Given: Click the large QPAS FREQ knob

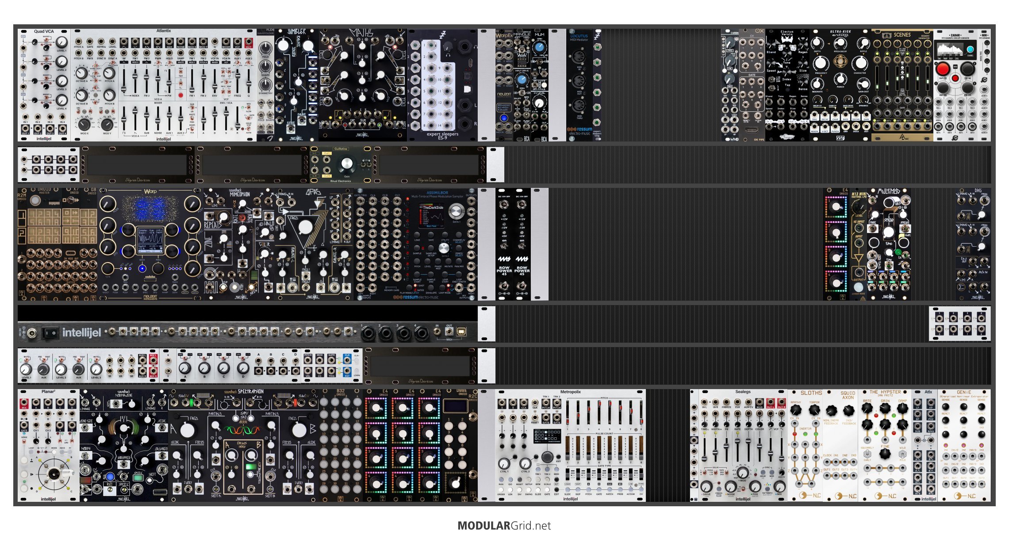Looking at the screenshot, I should pos(305,227).
